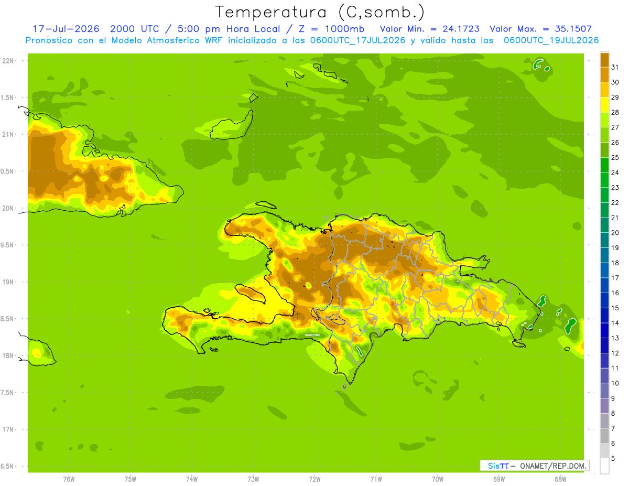629x486 pixels.
Task: Click the '11' label on the color scale
Action: point(615,368)
